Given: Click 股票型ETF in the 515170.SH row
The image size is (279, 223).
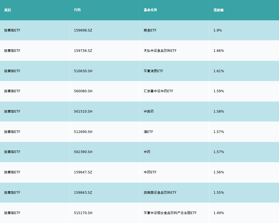Looking at the screenshot, I should [x=12, y=213].
